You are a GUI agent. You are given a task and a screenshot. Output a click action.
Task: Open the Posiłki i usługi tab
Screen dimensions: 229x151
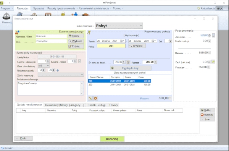click(97, 105)
